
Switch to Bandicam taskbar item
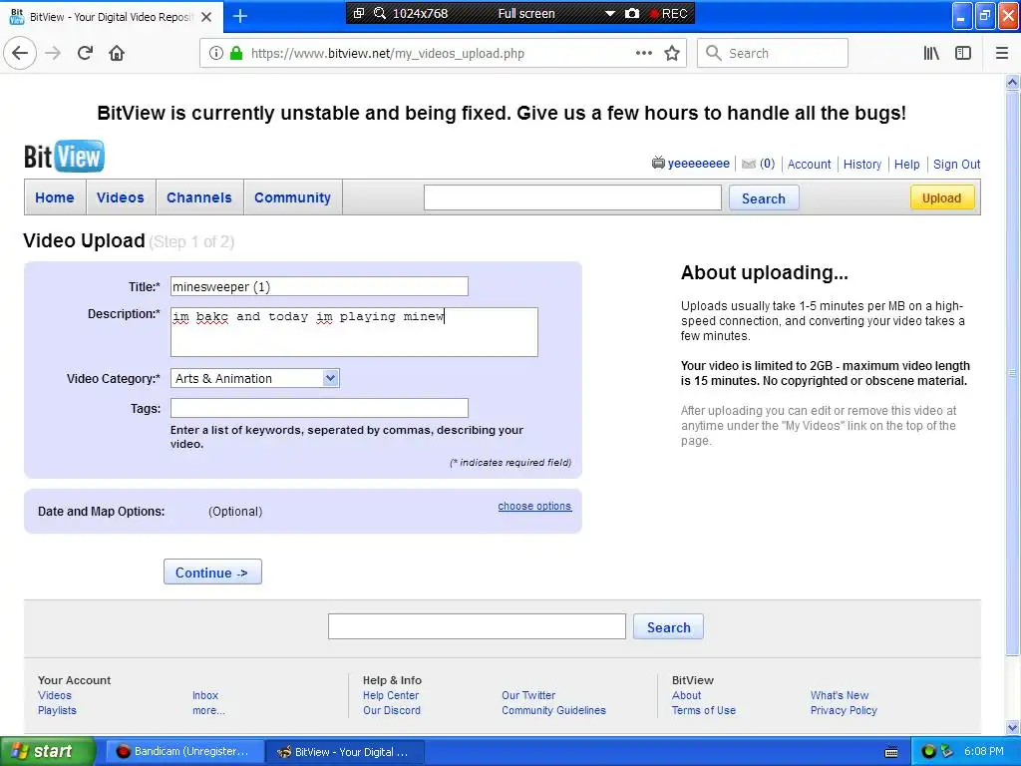pyautogui.click(x=183, y=752)
